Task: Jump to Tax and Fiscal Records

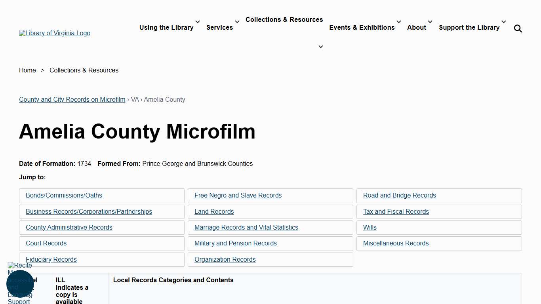Action: click(396, 211)
